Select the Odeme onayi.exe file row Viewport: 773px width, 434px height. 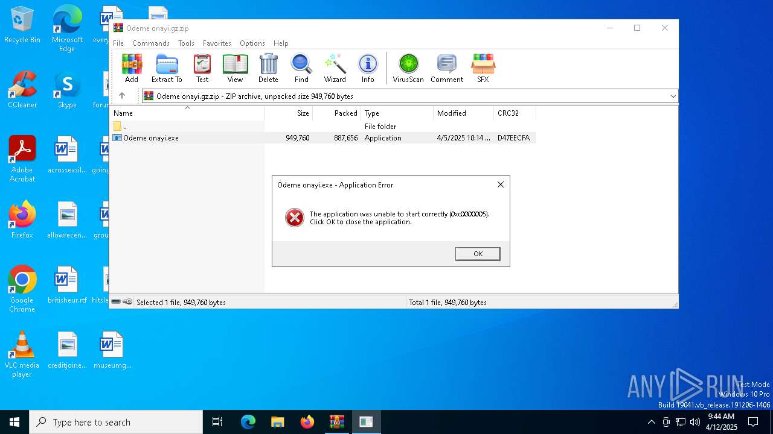pyautogui.click(x=323, y=138)
